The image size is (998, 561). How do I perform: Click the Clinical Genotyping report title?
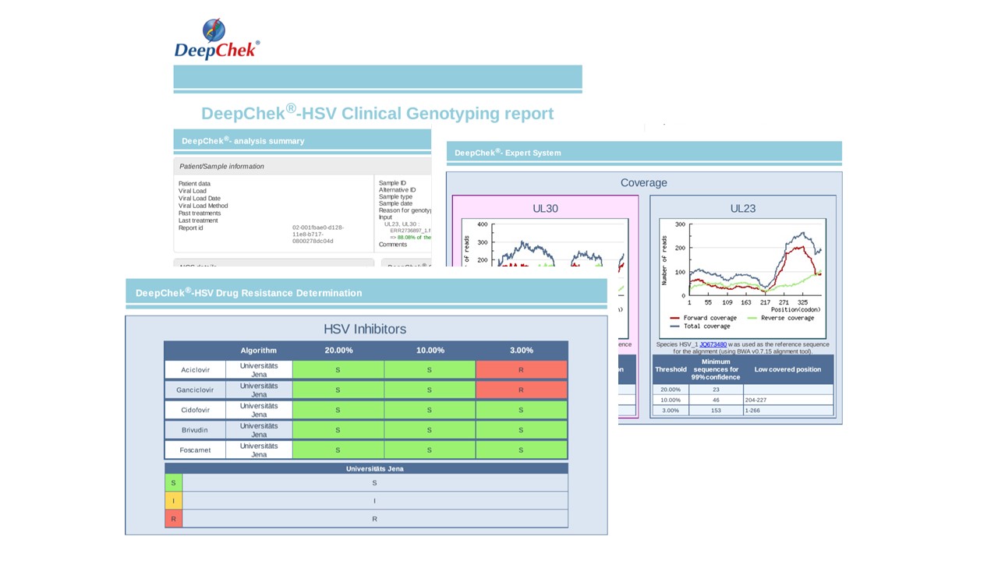click(x=377, y=113)
